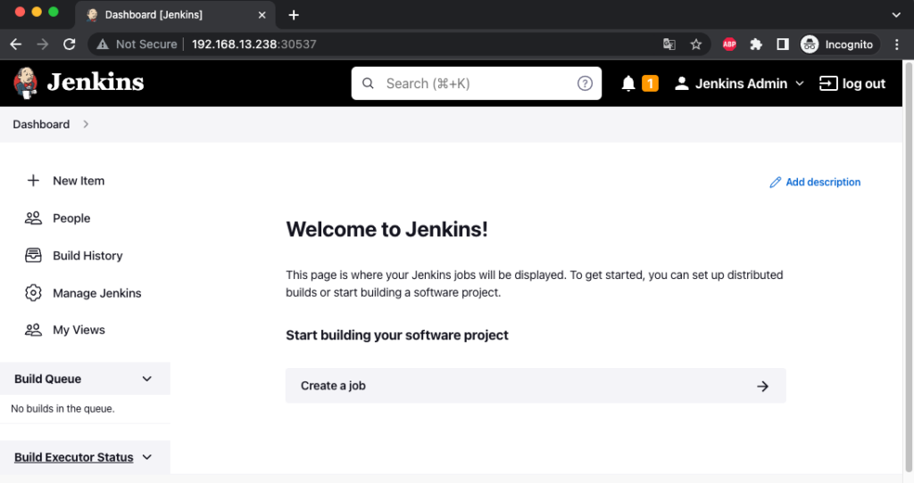The width and height of the screenshot is (914, 483).
Task: Click the arrow icon on Create a job
Action: pyautogui.click(x=762, y=386)
